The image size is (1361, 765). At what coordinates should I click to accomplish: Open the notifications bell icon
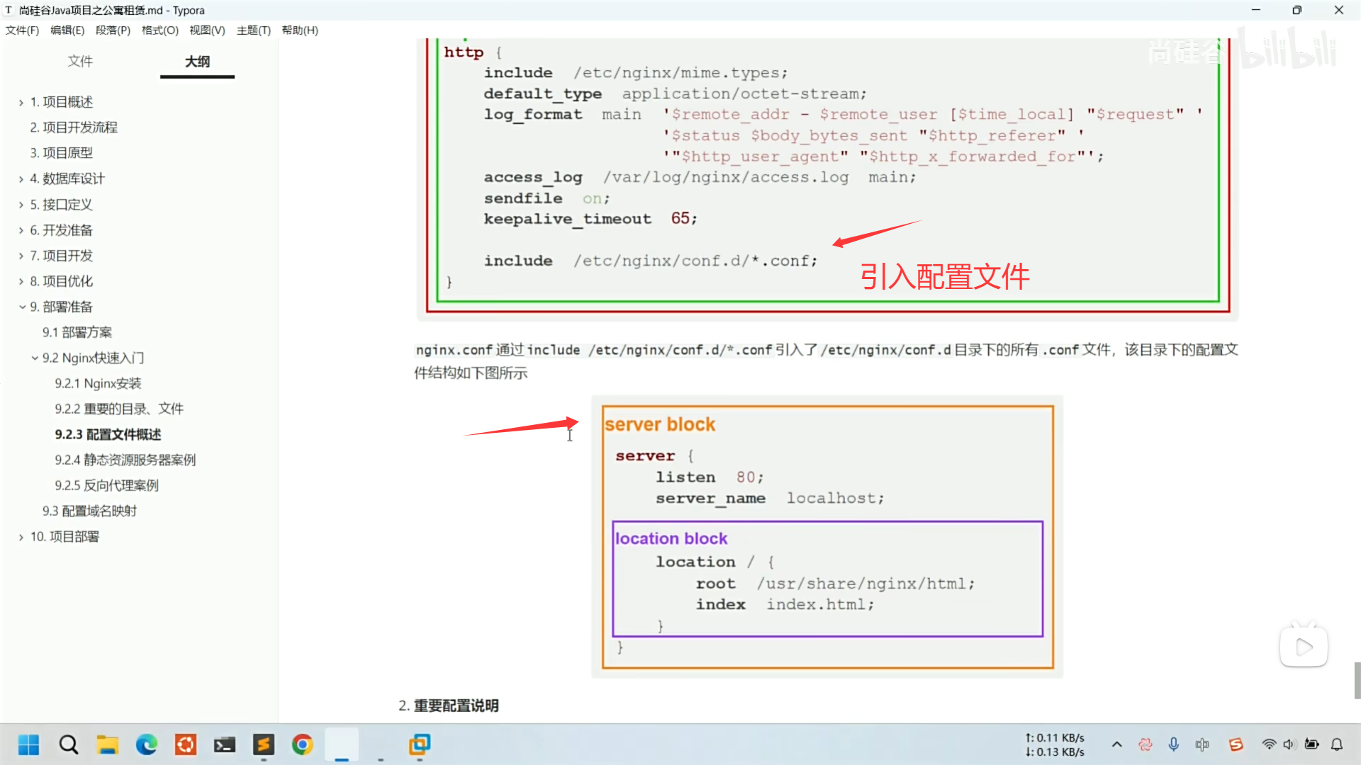click(x=1337, y=744)
